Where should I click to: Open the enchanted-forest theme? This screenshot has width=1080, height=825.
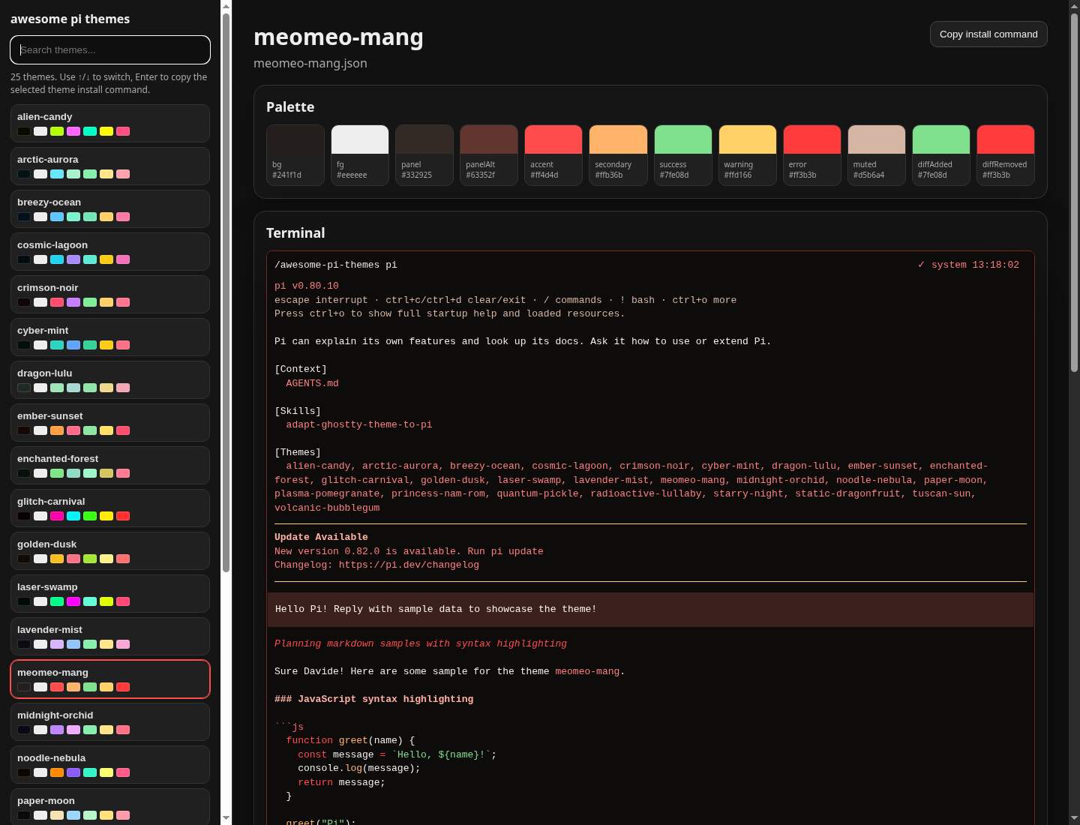click(110, 465)
